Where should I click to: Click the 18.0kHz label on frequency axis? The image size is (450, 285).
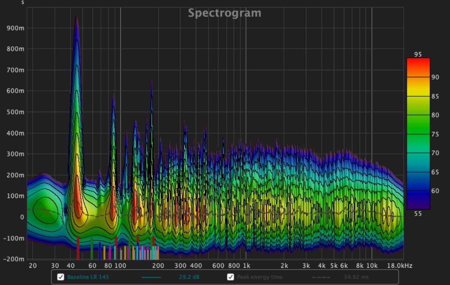(x=400, y=266)
